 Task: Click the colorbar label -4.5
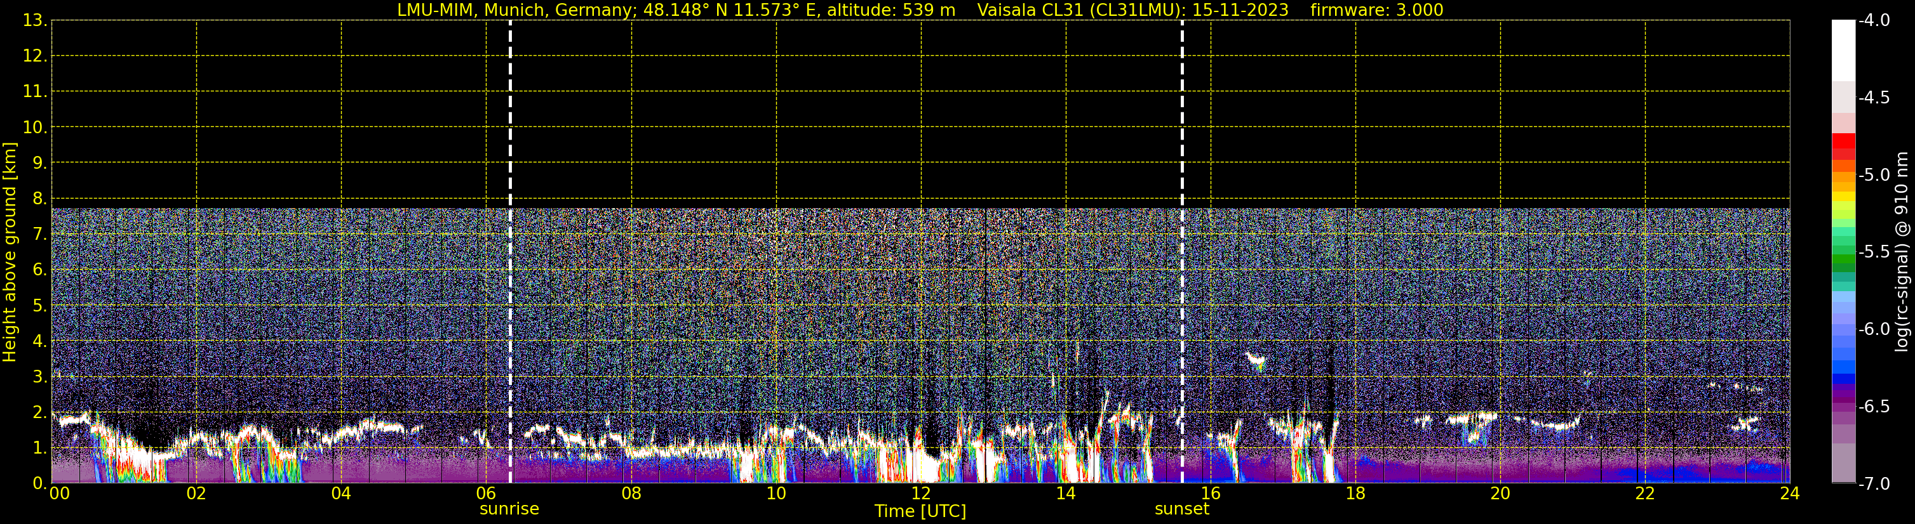click(x=1874, y=98)
